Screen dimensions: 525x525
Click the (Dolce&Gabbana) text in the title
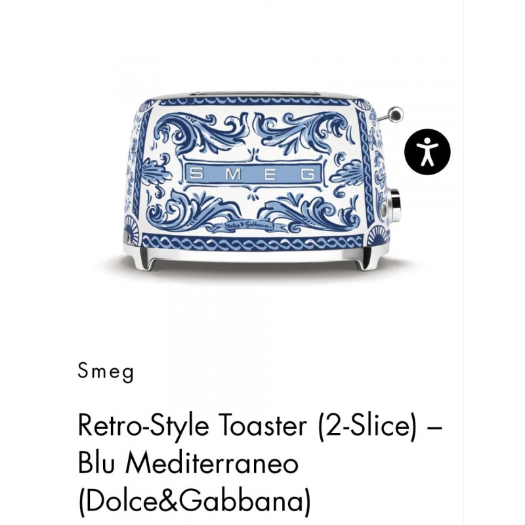point(194,501)
